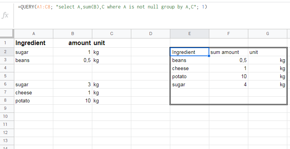Screen dimensions: 290x149
Task: Click 'potato' result cell in column E
Action: pos(190,76)
